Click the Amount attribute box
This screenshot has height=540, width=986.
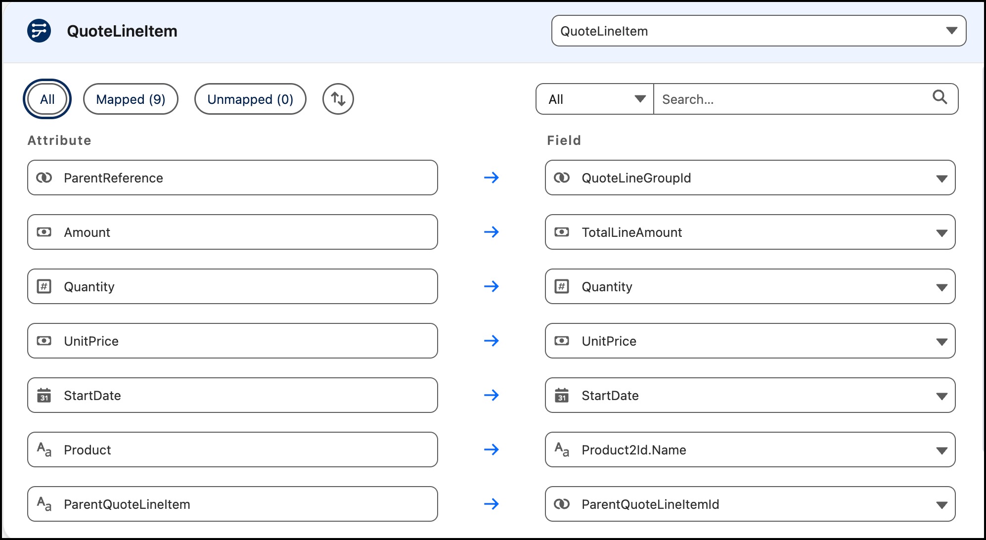(232, 232)
